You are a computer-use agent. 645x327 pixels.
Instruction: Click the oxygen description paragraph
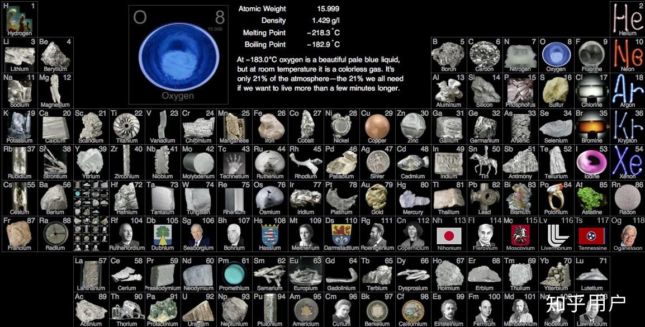click(x=320, y=74)
